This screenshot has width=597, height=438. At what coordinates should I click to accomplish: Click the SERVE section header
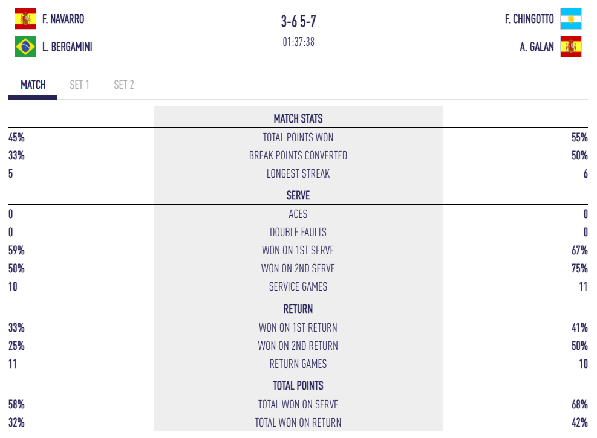(x=298, y=195)
